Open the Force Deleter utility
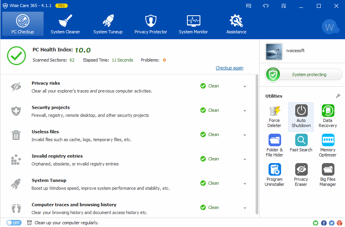 point(274,116)
